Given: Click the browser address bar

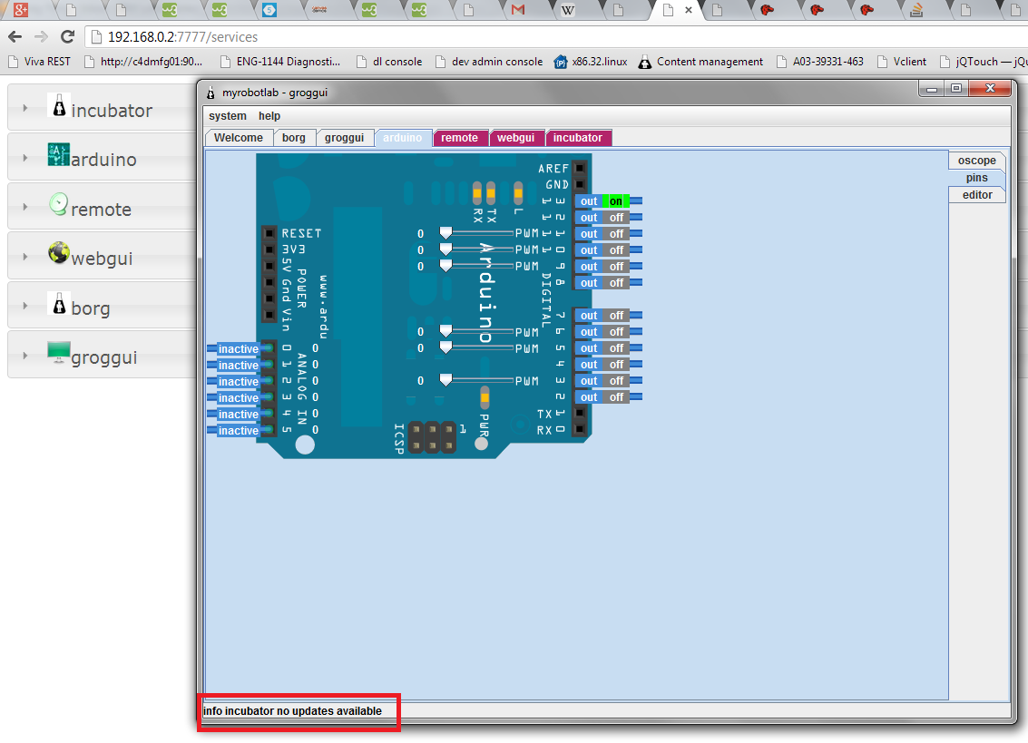Looking at the screenshot, I should [557, 36].
